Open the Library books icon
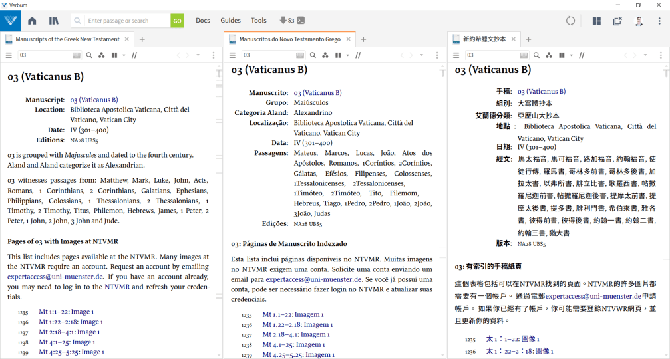The image size is (670, 359). [54, 21]
